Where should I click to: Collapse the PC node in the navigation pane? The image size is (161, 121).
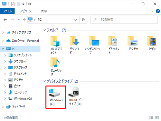3,49
